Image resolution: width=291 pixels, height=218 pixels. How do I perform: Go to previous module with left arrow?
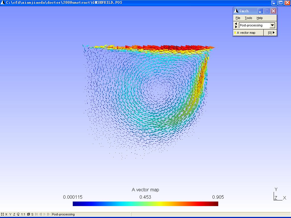coord(236,24)
